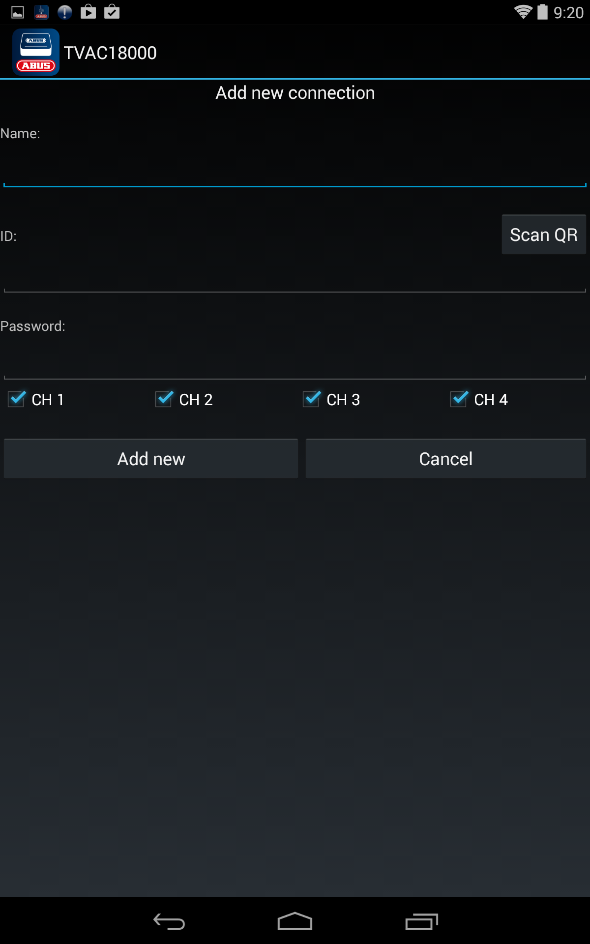
Task: Tap the Android back navigation icon
Action: click(x=169, y=921)
